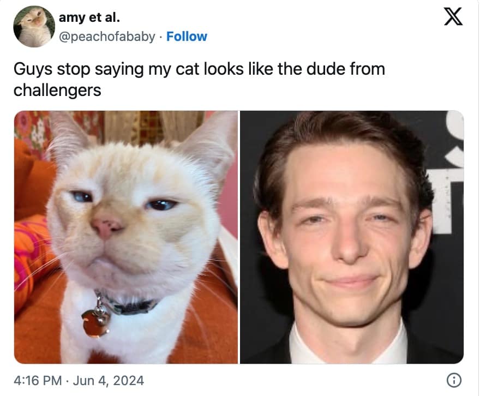Open the X logo link

pyautogui.click(x=453, y=17)
